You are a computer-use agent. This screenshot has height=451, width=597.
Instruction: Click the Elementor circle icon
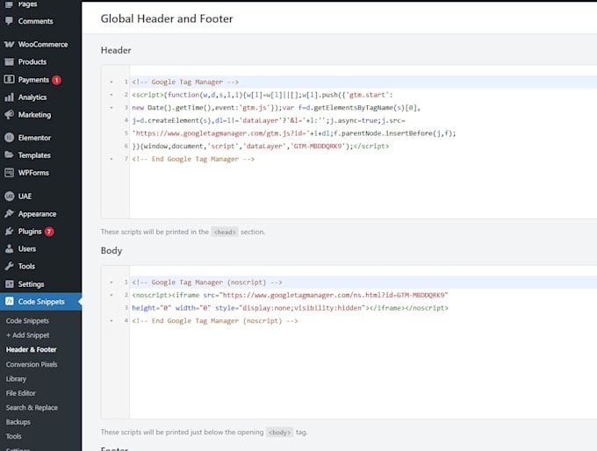(x=9, y=138)
